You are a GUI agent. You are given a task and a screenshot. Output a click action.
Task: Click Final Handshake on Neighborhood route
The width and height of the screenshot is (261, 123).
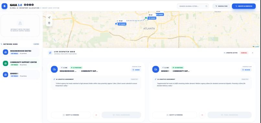[x=121, y=115]
